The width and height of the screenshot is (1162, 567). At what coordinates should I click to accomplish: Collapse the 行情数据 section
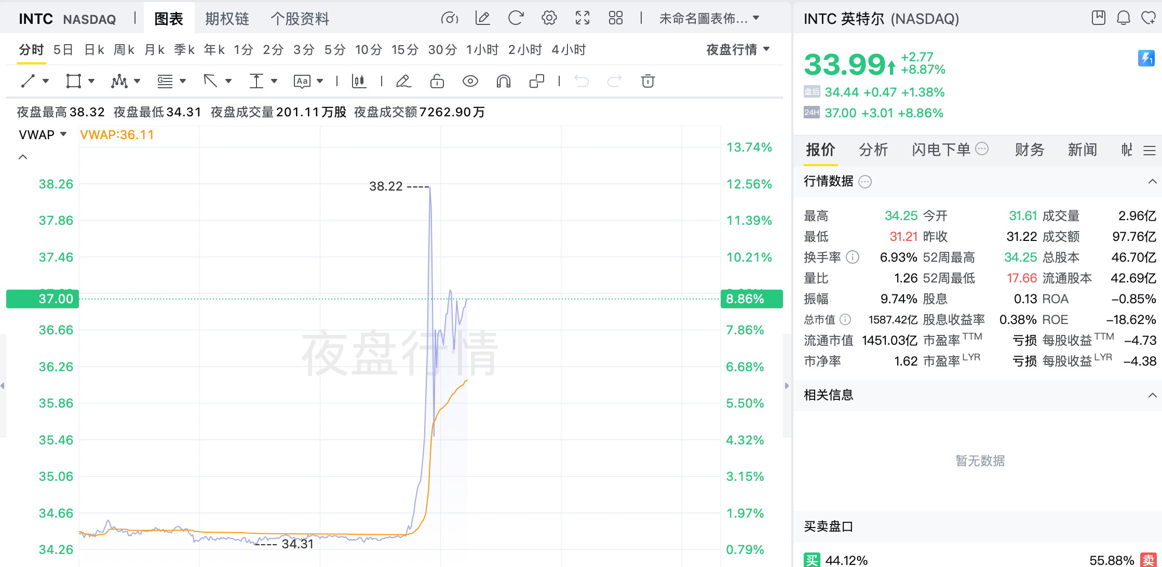(x=1152, y=181)
